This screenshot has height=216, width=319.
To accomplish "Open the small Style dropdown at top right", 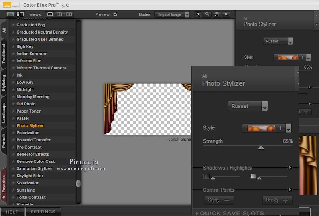I will point(292,57).
